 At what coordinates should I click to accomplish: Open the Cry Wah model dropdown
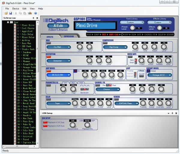point(59,47)
